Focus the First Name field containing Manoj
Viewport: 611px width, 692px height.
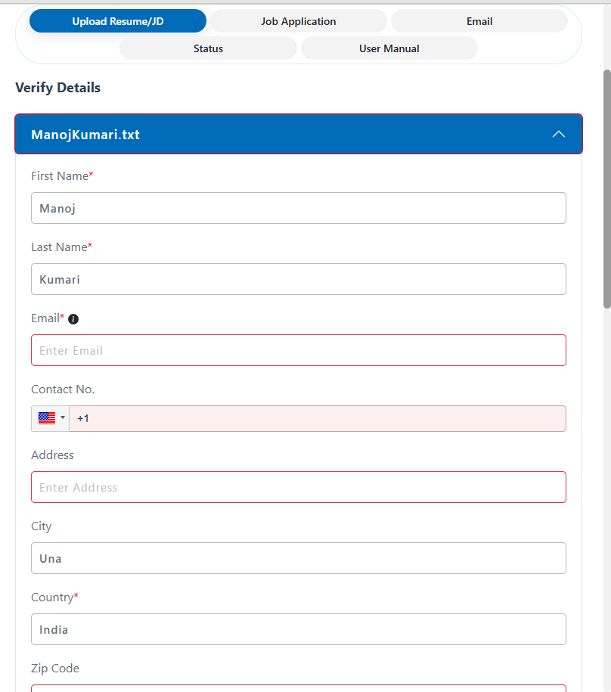299,208
